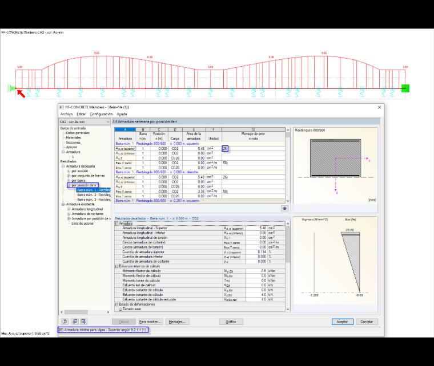Click the previous table navigation icon
The image size is (434, 366).
(x=75, y=322)
